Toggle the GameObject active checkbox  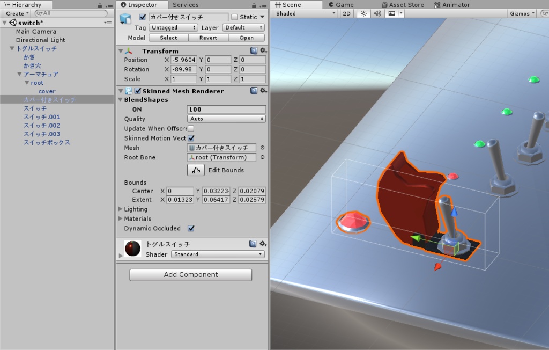pos(143,17)
